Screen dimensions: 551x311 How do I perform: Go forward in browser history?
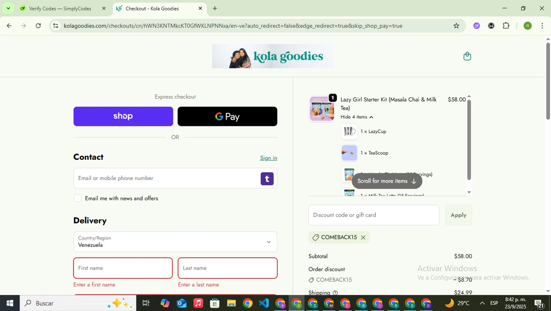point(24,26)
